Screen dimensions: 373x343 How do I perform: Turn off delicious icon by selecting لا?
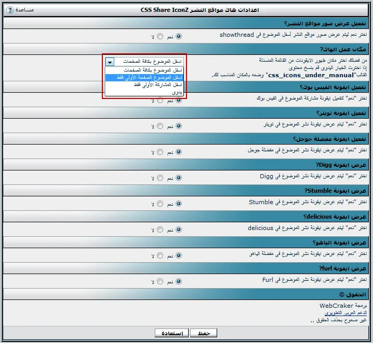[159, 230]
